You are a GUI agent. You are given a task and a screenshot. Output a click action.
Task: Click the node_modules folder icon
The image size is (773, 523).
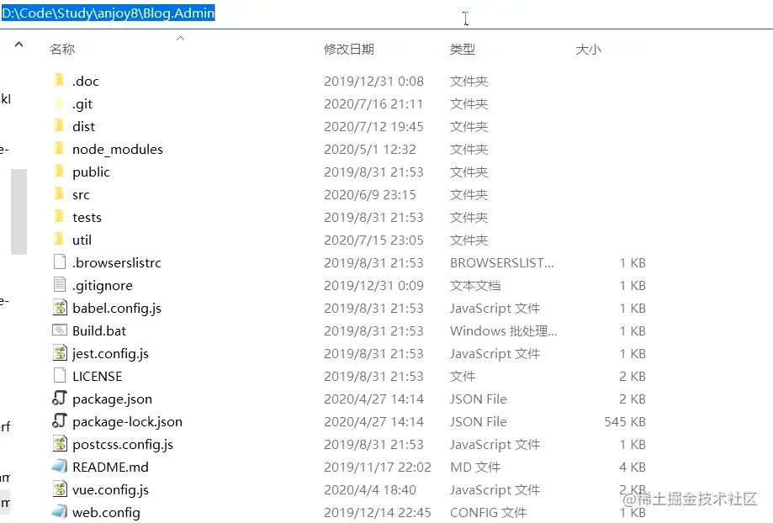click(x=59, y=148)
